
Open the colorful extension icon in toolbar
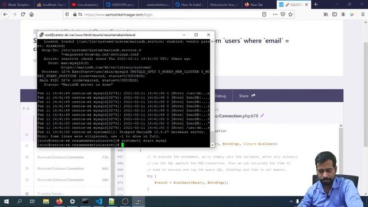tap(351, 14)
